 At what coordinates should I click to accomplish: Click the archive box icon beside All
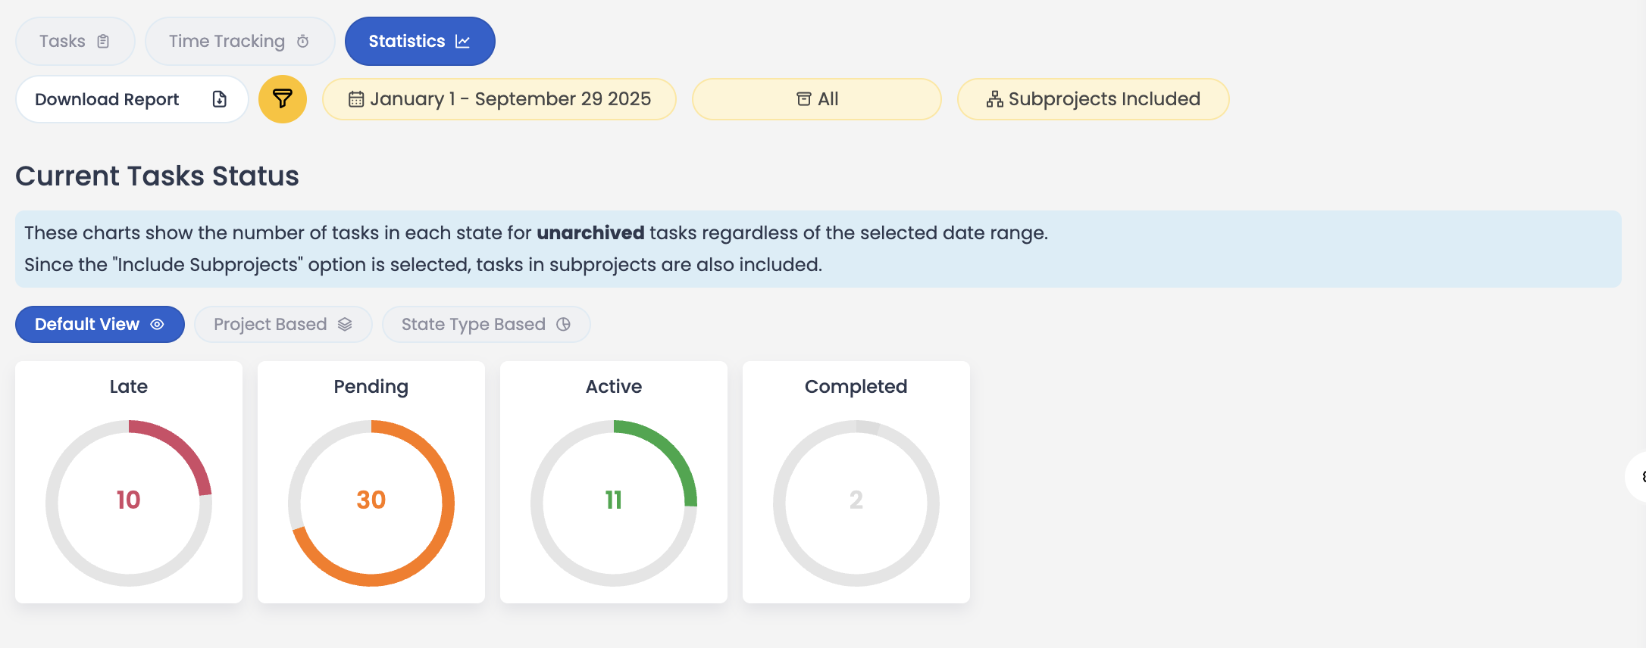[803, 99]
